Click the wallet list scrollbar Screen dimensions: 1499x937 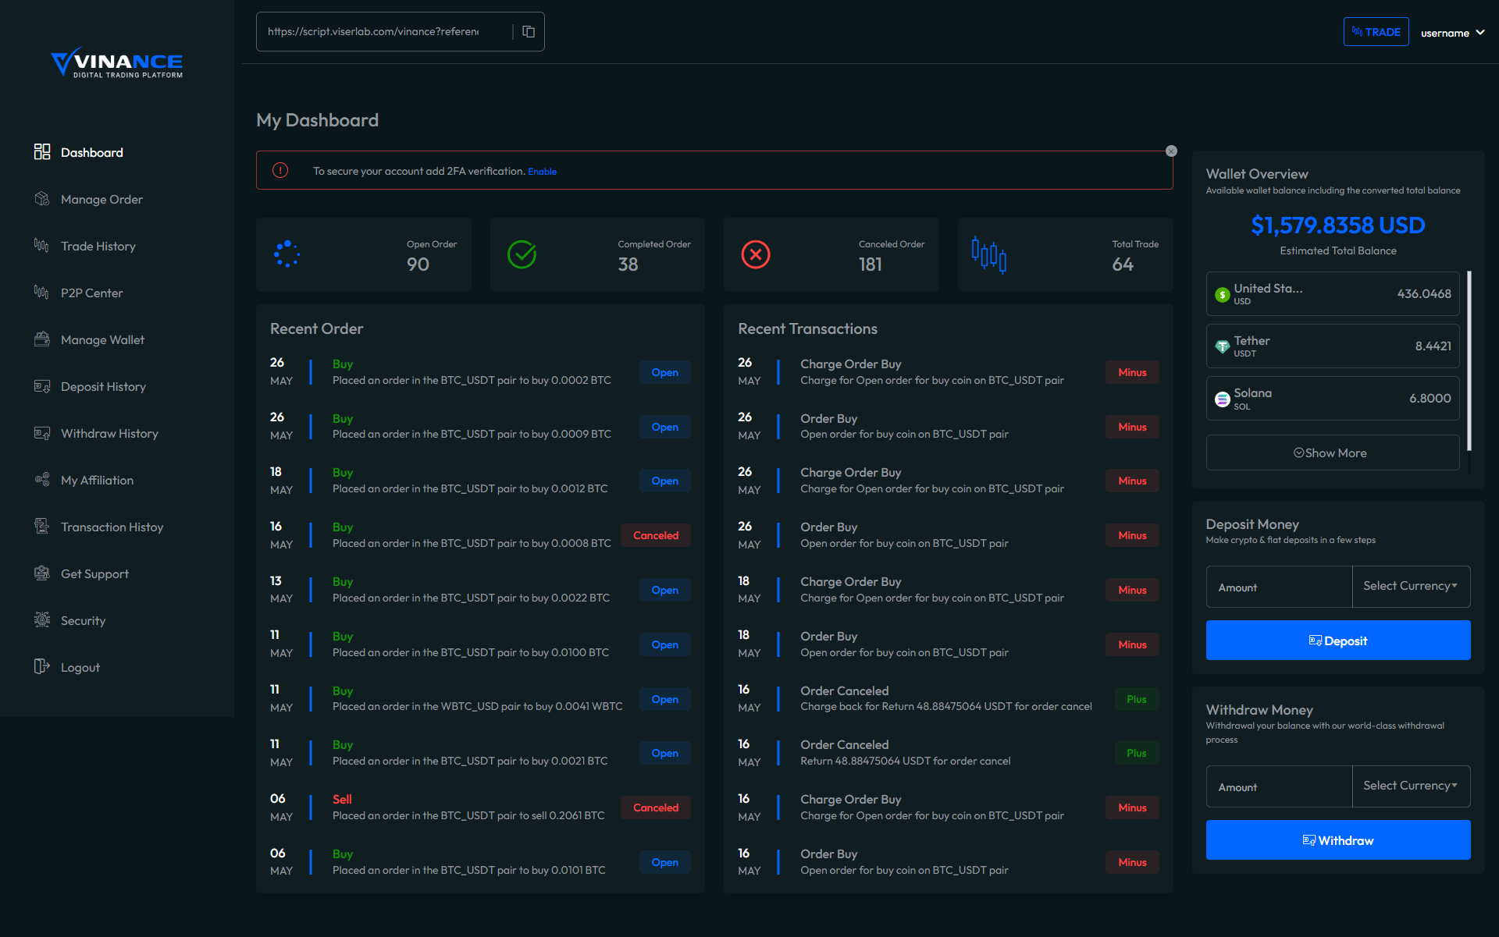(x=1469, y=359)
